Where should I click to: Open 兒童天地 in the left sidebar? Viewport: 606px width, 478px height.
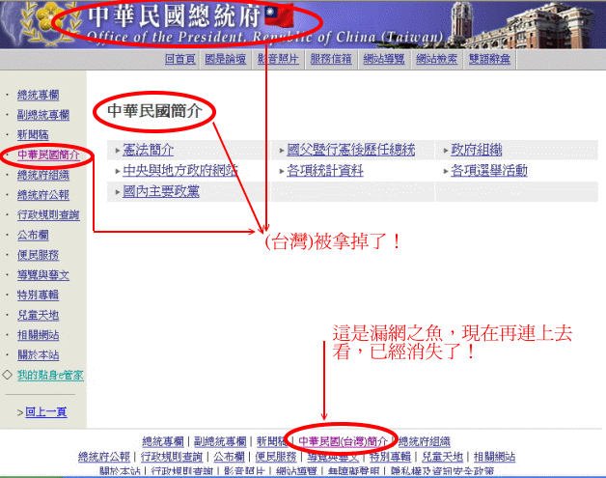point(39,315)
